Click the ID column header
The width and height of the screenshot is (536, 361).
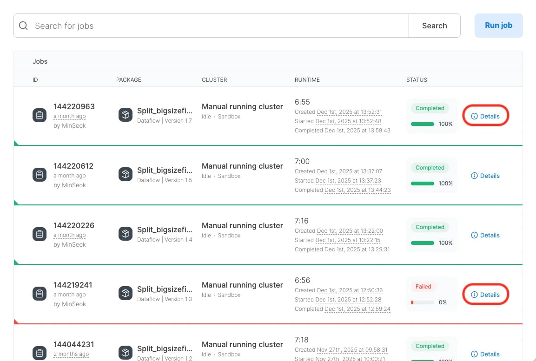pyautogui.click(x=35, y=79)
